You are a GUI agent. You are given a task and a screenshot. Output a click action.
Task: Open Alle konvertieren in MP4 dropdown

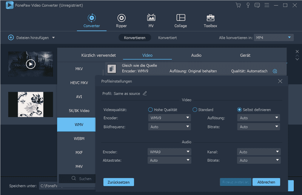click(274, 38)
